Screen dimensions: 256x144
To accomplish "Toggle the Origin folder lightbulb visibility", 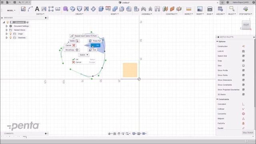I will coord(11,34).
